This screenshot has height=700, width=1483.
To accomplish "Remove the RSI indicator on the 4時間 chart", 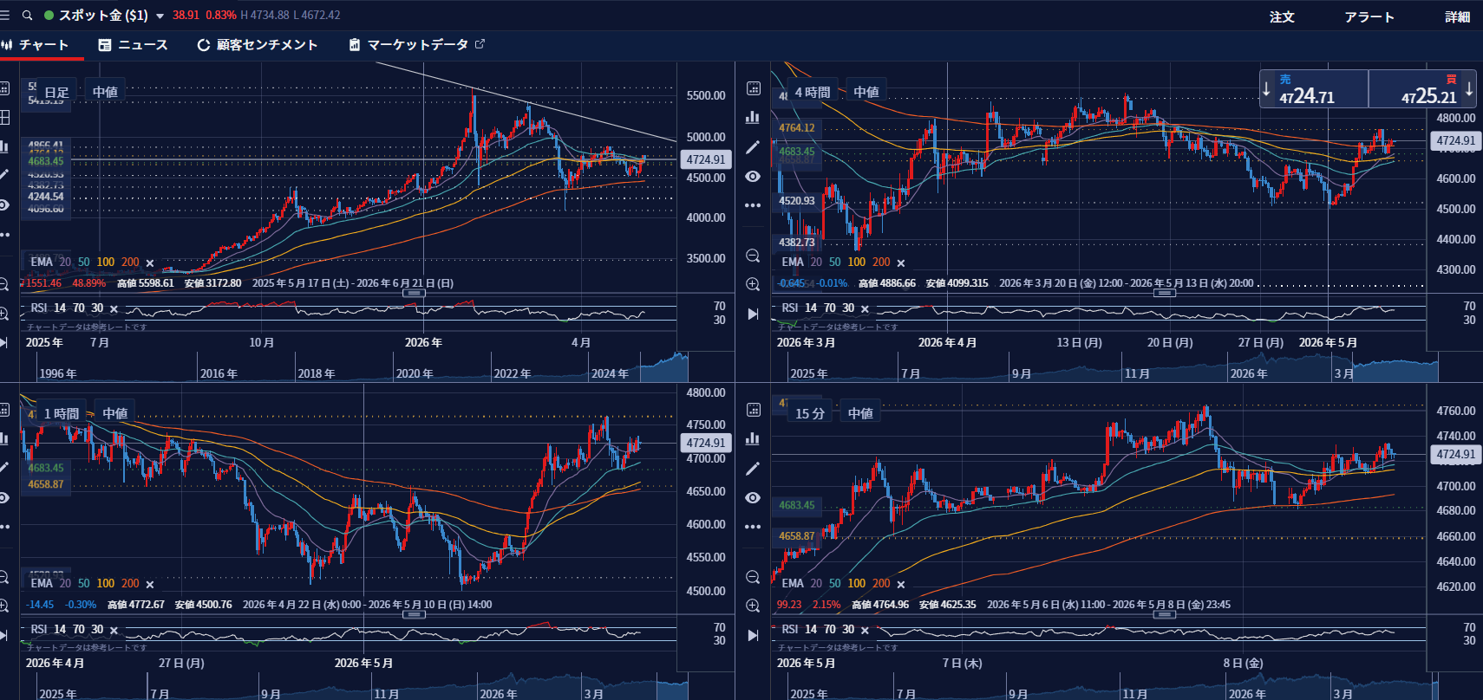I will pyautogui.click(x=865, y=308).
